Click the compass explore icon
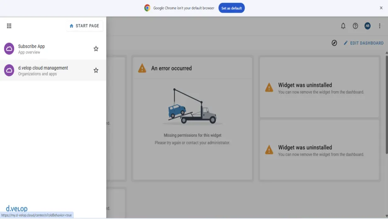The image size is (388, 219). point(334,43)
